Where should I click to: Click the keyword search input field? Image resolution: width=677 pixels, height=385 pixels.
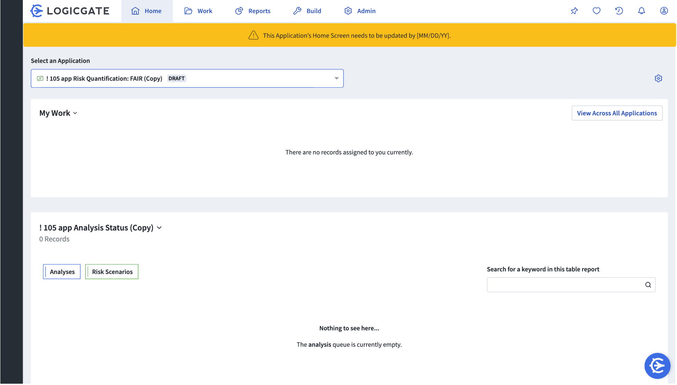tap(564, 285)
